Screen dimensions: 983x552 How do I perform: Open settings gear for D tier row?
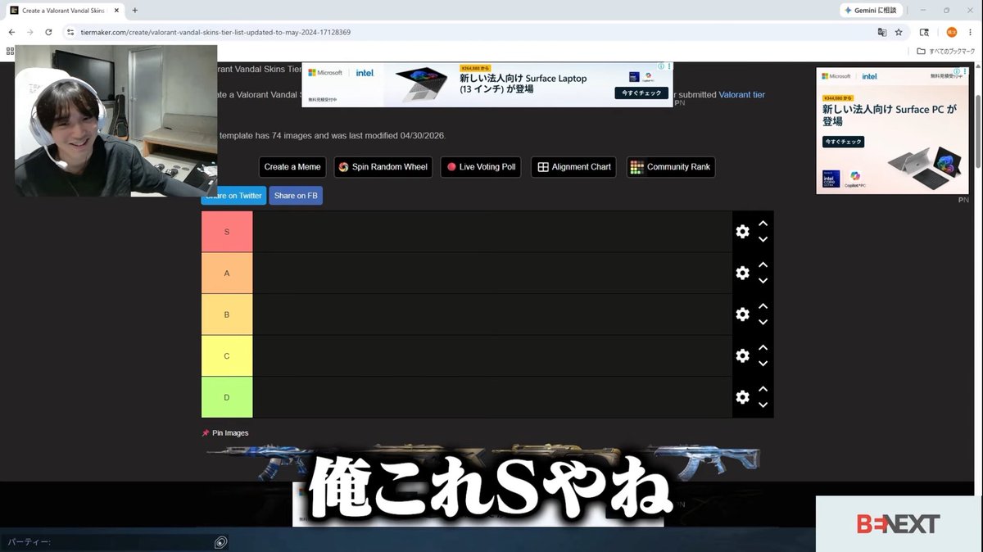pyautogui.click(x=742, y=397)
